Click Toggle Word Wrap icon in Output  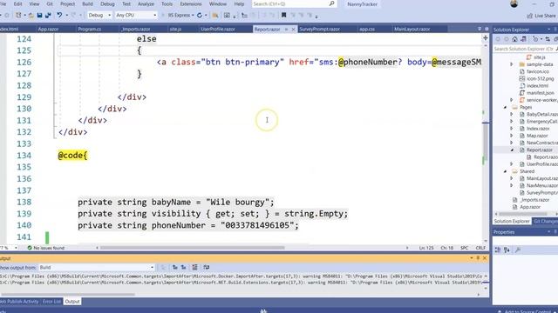207,267
